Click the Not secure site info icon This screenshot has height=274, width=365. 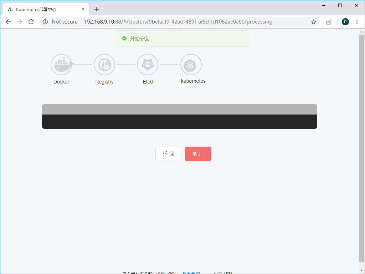(x=45, y=22)
